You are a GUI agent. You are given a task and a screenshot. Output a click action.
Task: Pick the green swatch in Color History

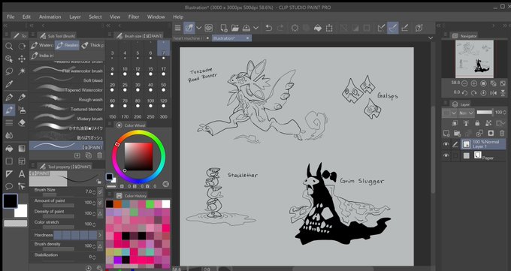pos(150,204)
